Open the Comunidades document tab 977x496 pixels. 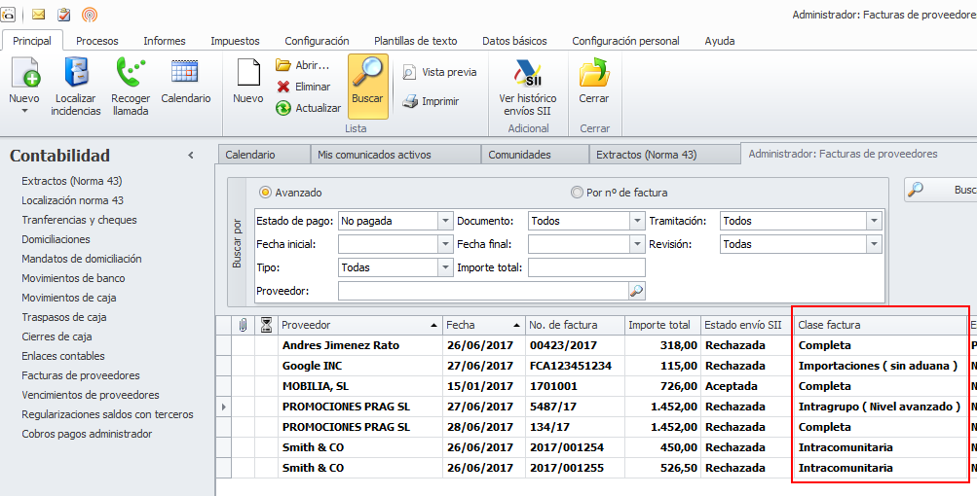(x=519, y=155)
